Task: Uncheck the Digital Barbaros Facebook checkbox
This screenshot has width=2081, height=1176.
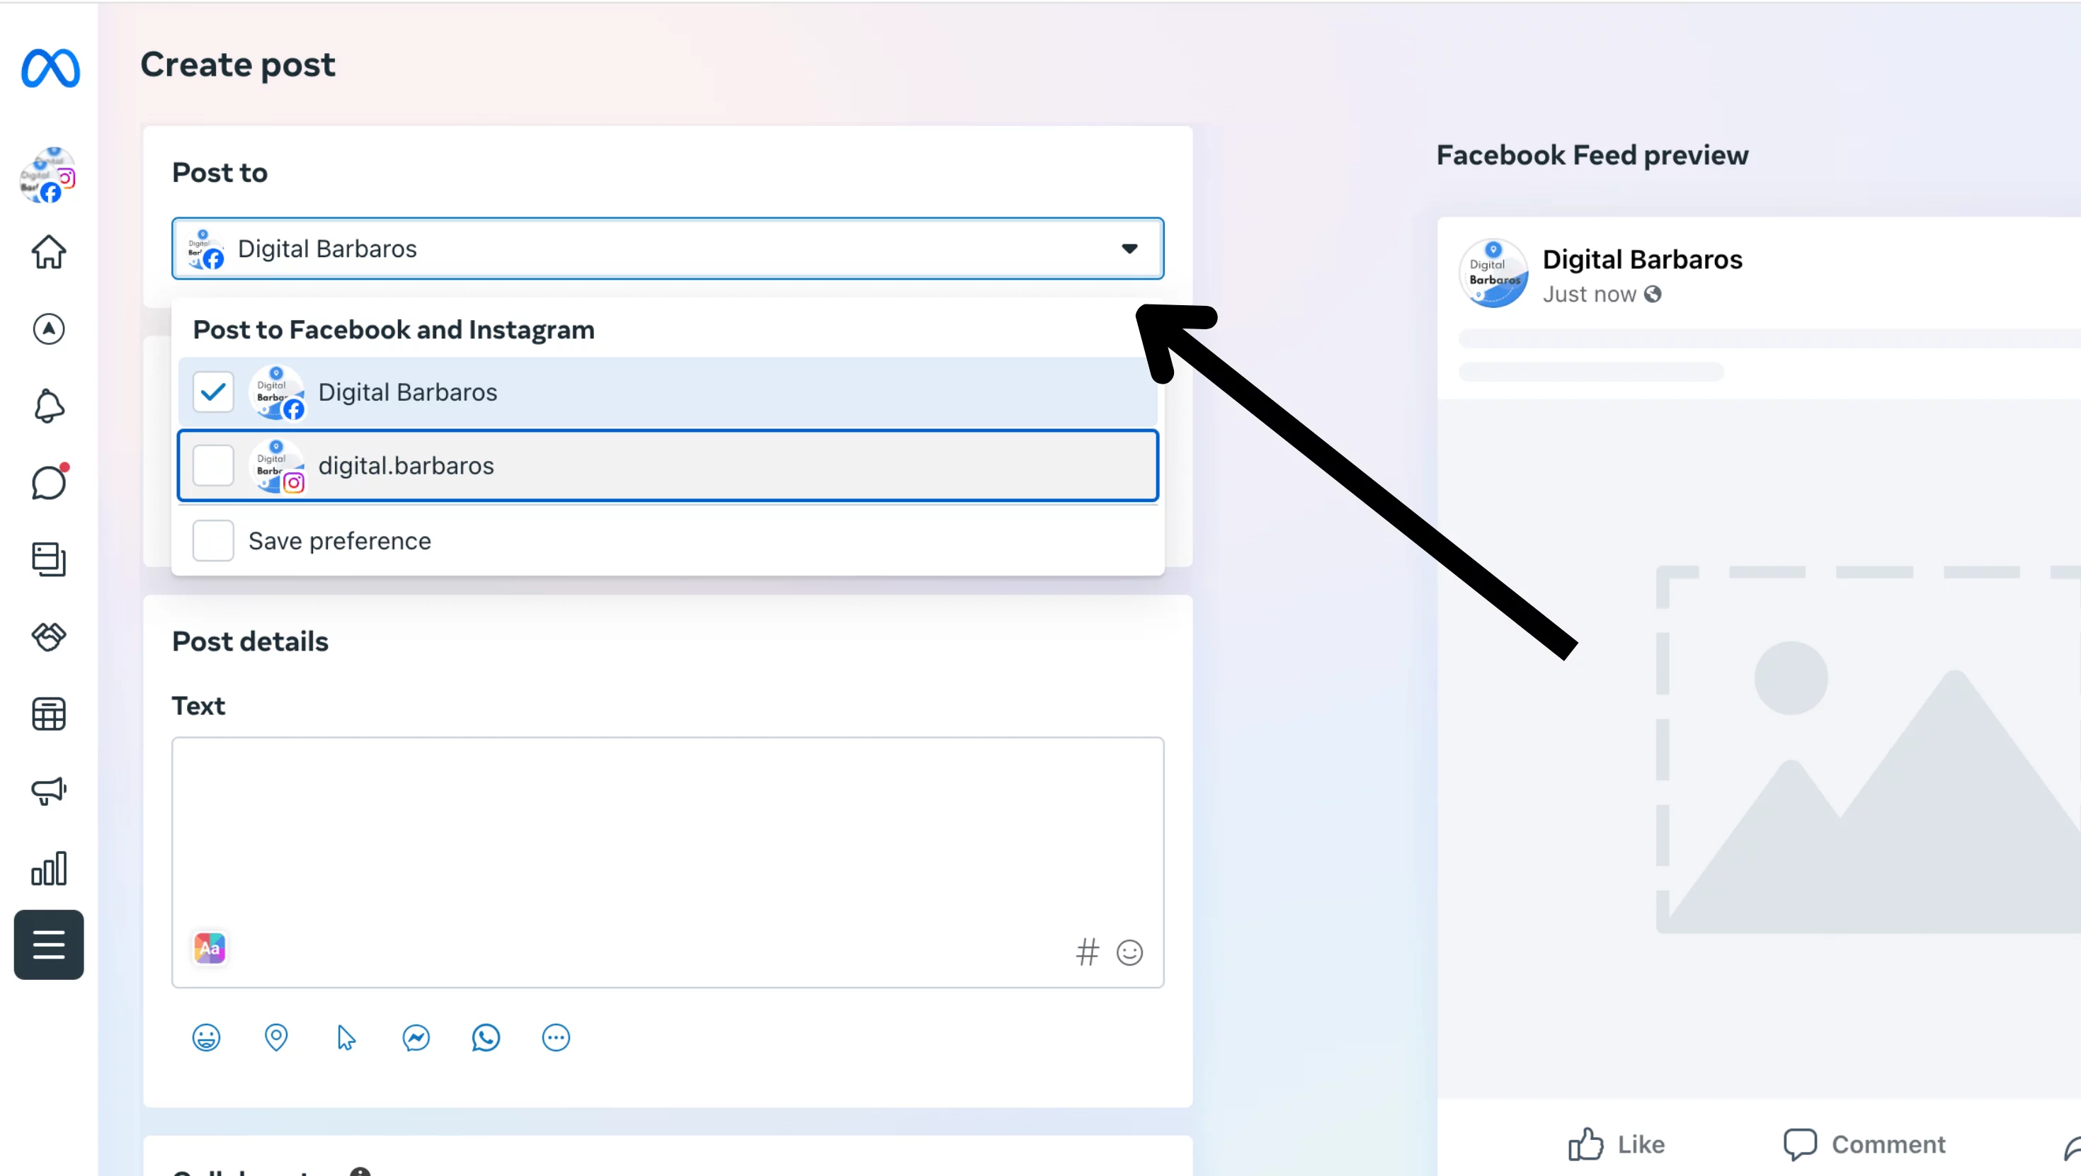Action: coord(213,392)
